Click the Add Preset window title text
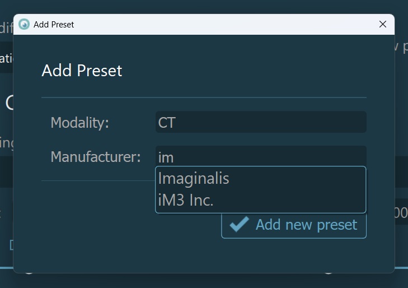This screenshot has height=288, width=408. pyautogui.click(x=54, y=25)
